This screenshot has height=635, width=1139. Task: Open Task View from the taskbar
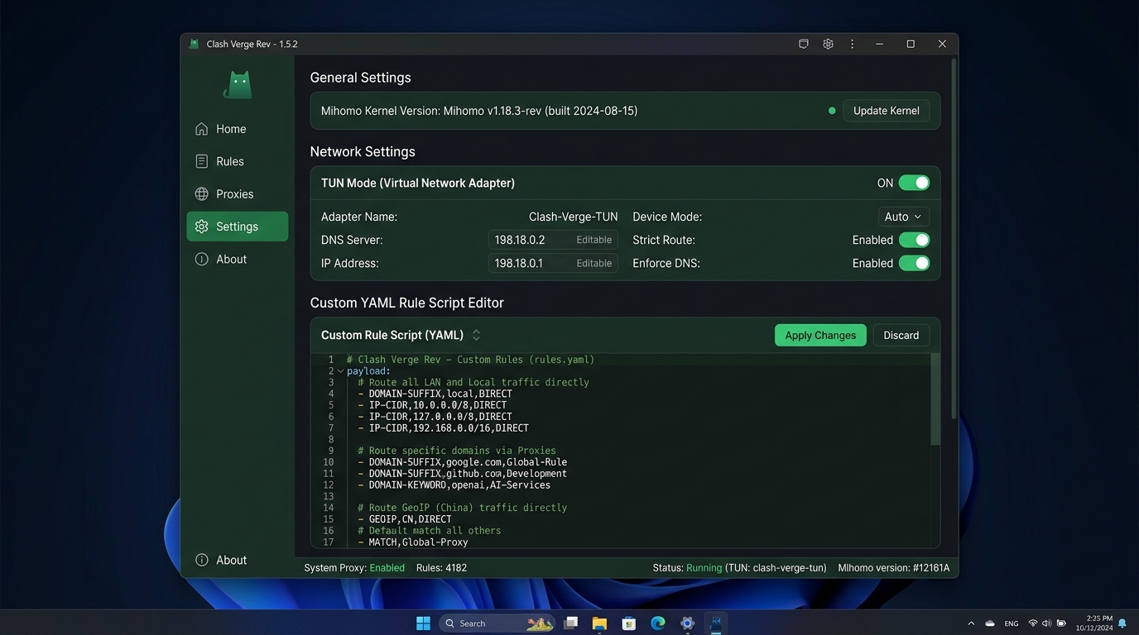(x=570, y=623)
